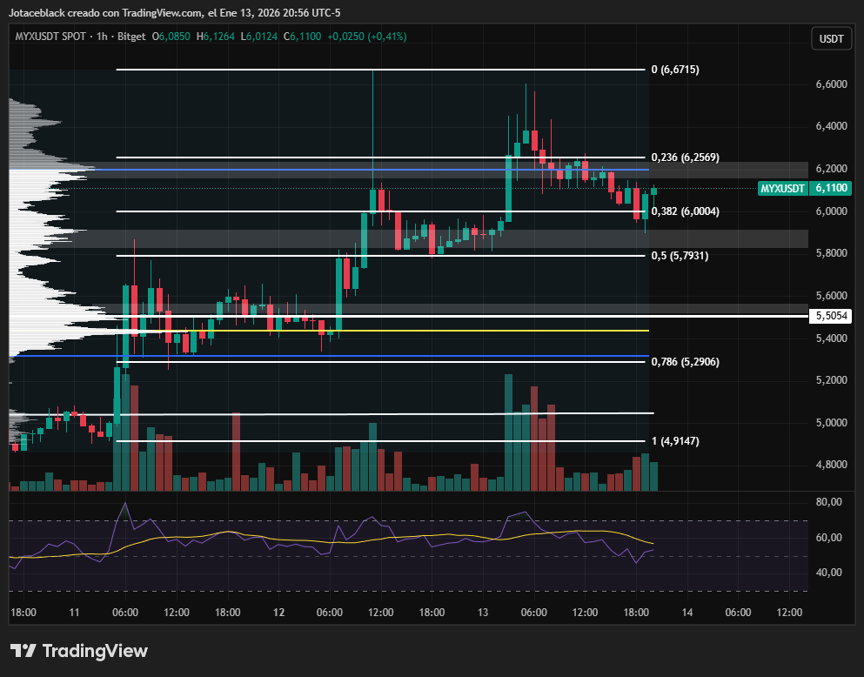Image resolution: width=864 pixels, height=677 pixels.
Task: Click the MYXUSDT price label 6,1100
Action: (805, 188)
